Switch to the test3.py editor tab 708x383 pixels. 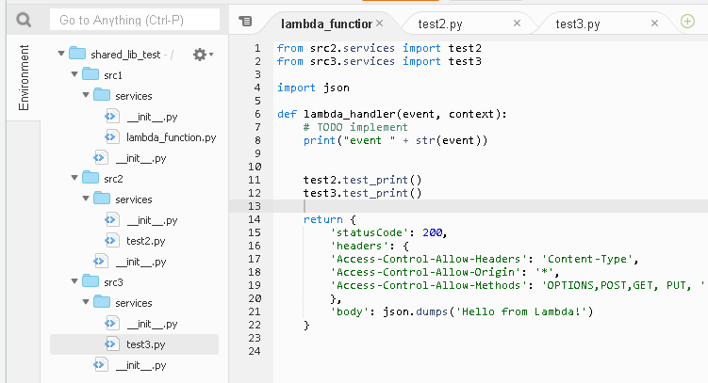point(578,24)
